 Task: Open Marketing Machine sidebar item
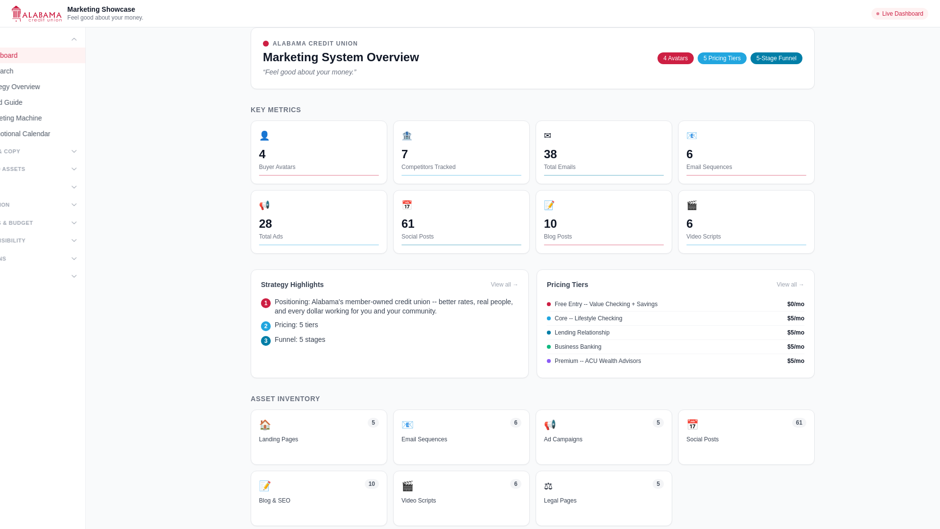[21, 118]
